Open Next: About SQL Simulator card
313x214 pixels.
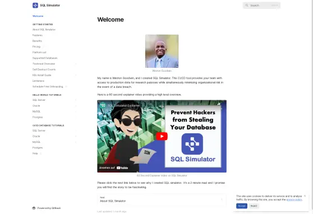[162, 199]
